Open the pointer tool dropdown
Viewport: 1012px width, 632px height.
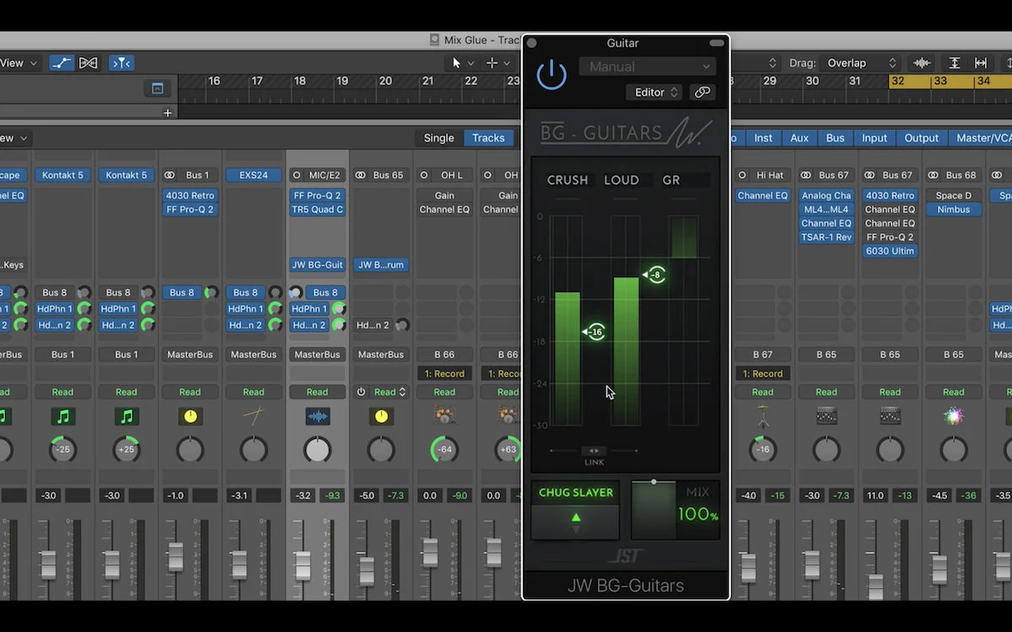[x=462, y=63]
